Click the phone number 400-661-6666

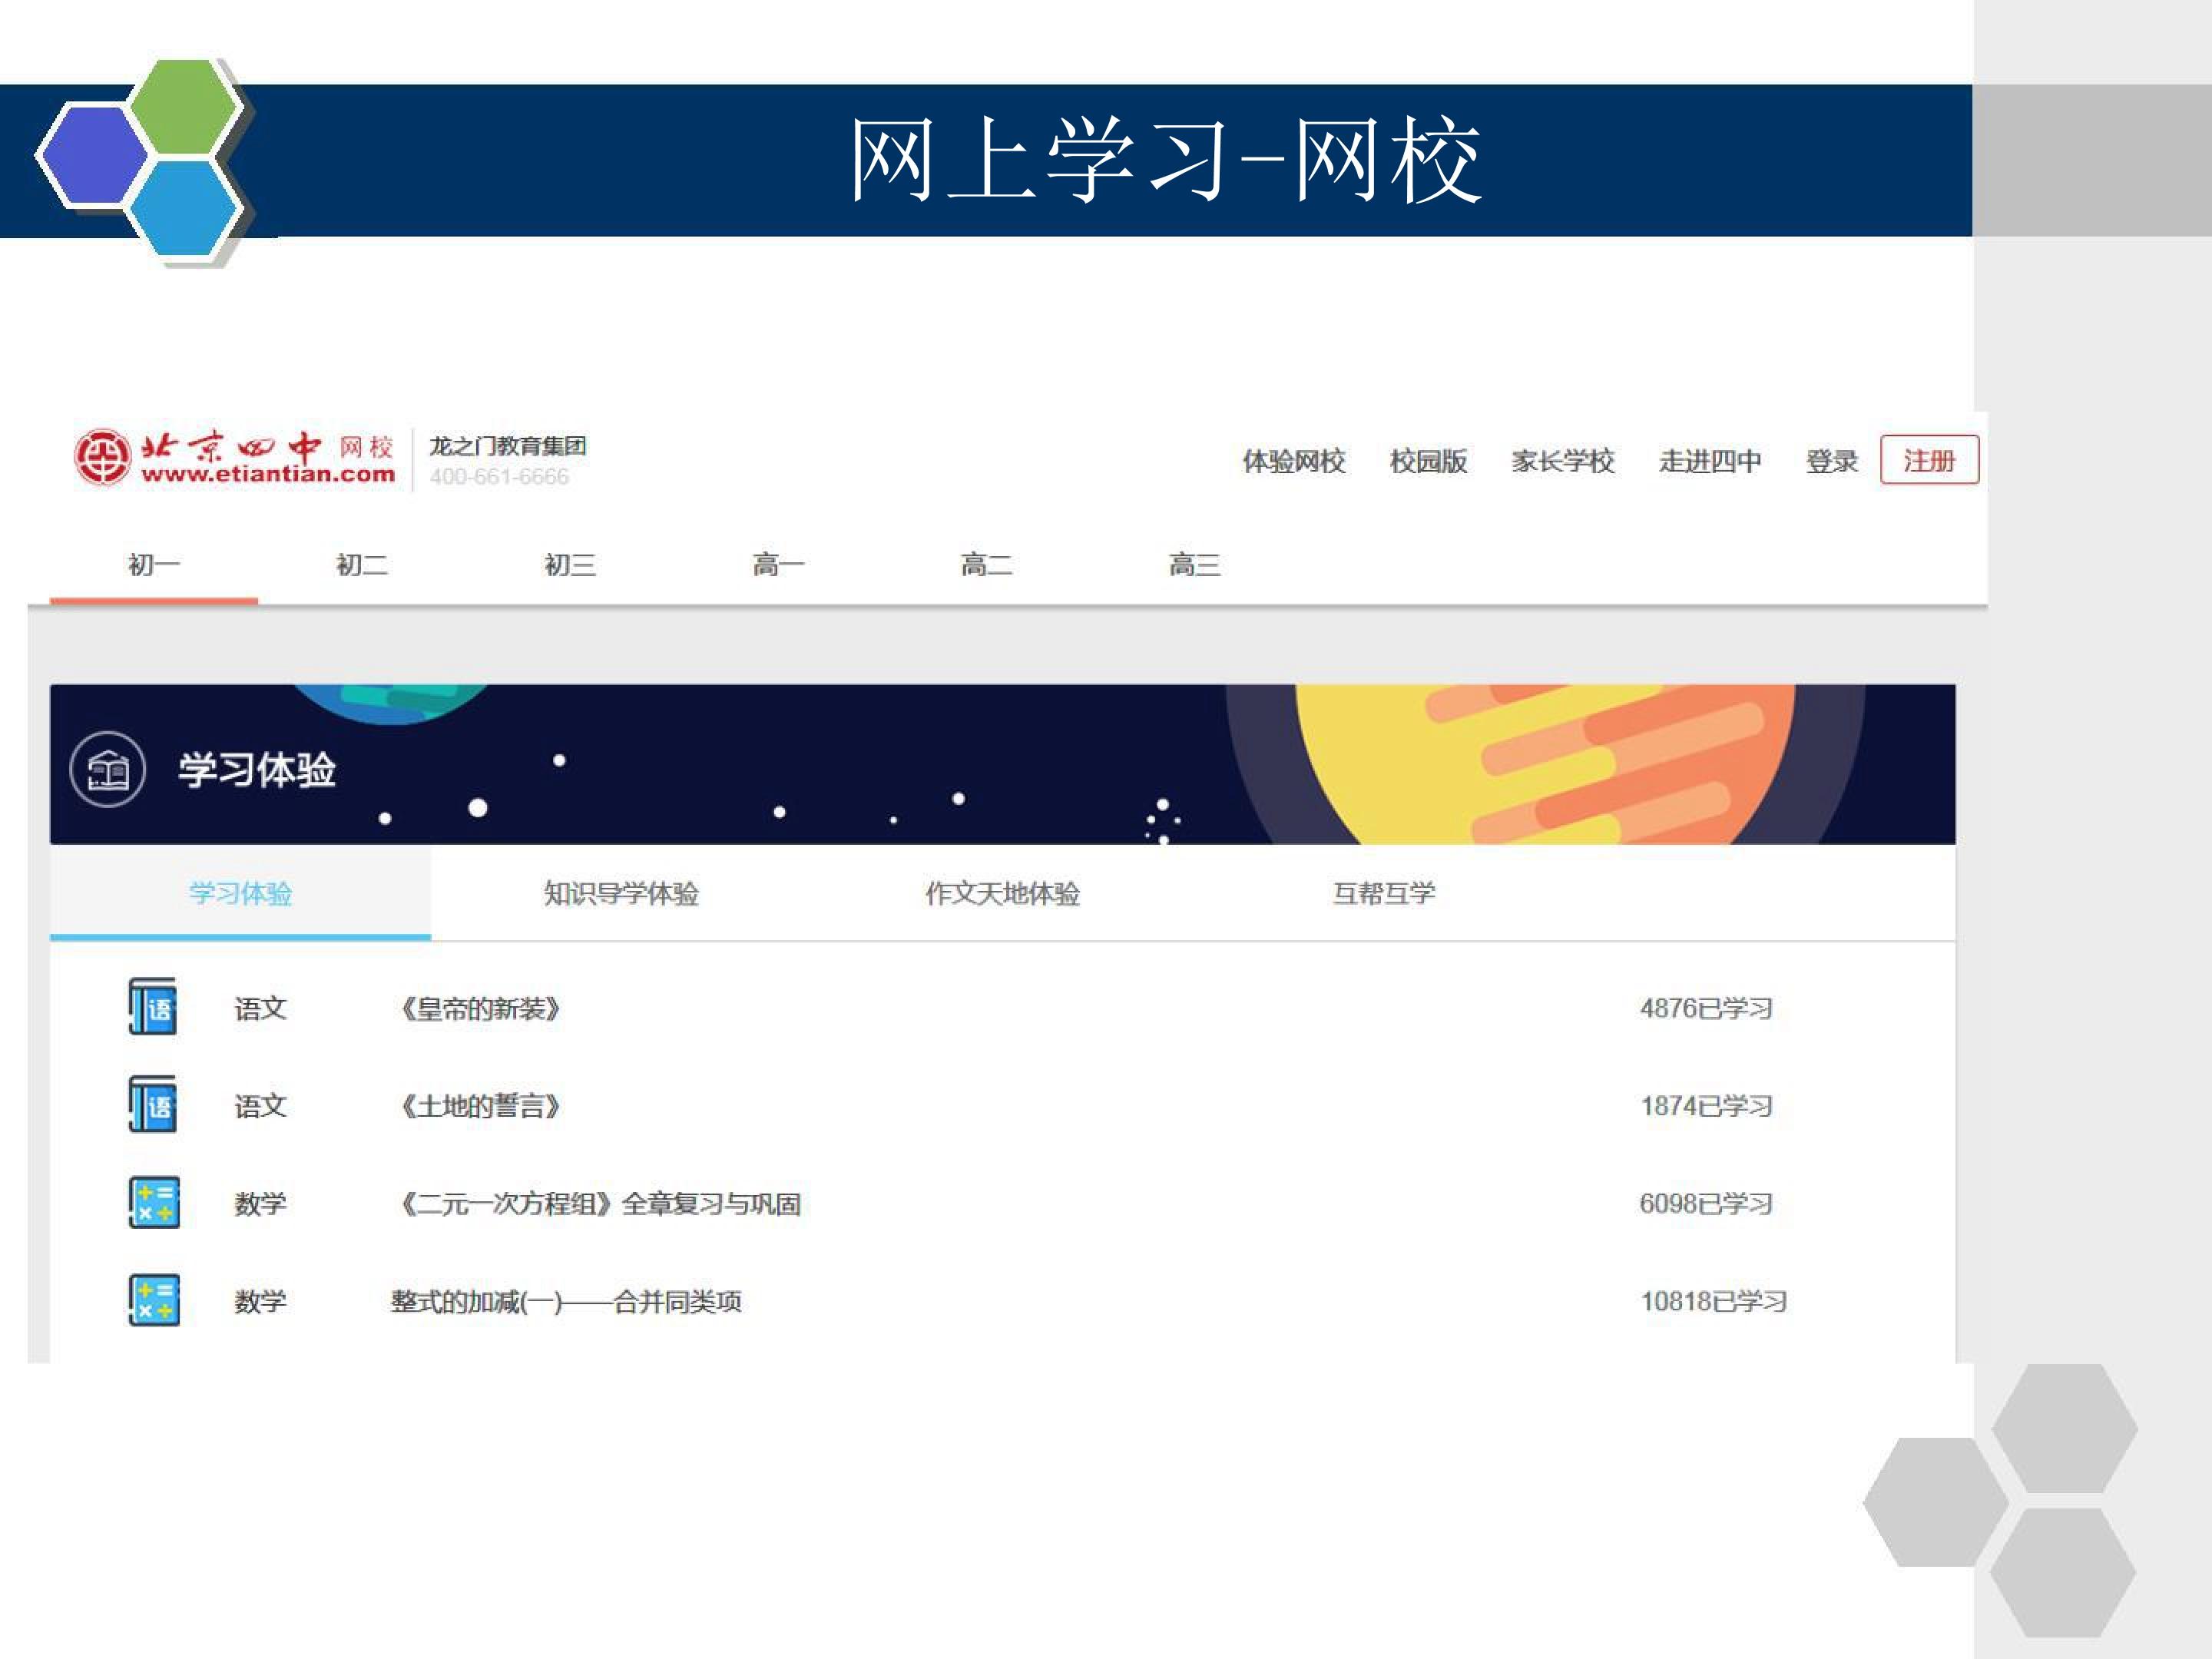pyautogui.click(x=499, y=477)
